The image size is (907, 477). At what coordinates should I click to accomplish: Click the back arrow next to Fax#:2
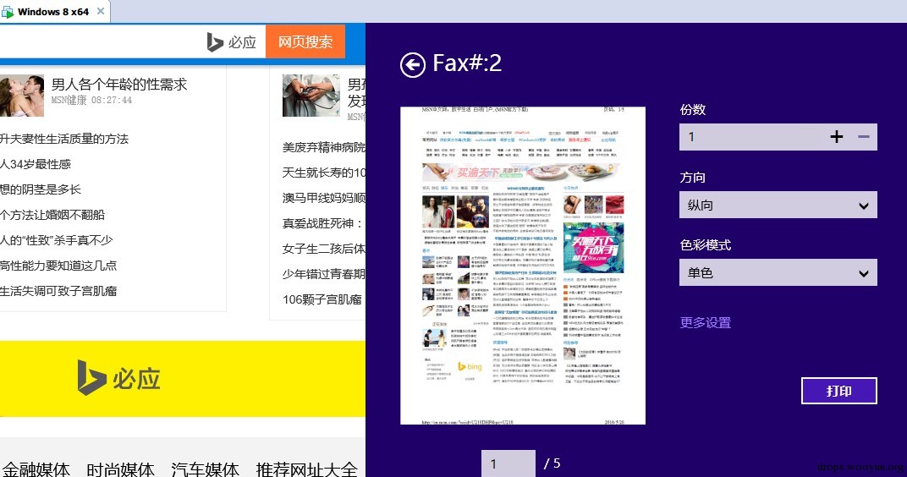(x=412, y=65)
